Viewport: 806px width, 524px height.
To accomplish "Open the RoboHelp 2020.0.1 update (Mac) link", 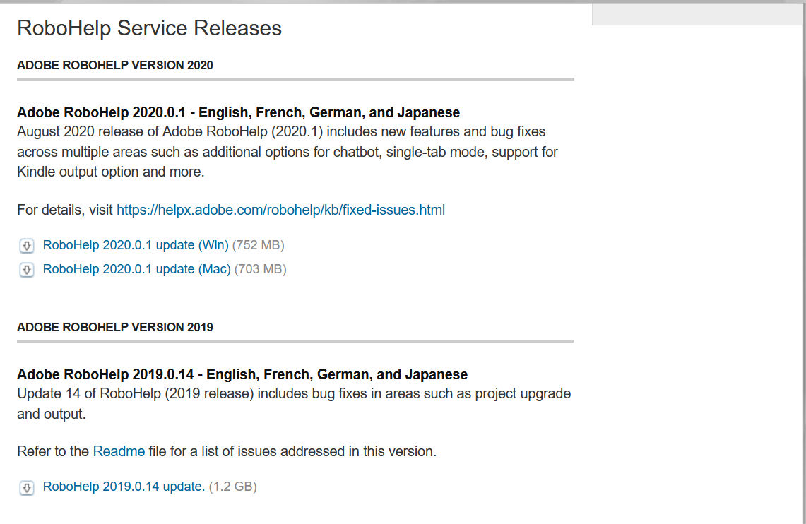I will pos(137,269).
